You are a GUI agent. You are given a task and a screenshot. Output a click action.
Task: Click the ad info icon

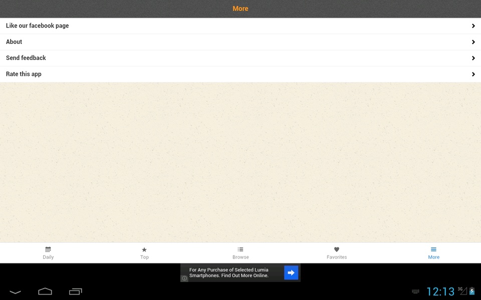coord(184,278)
